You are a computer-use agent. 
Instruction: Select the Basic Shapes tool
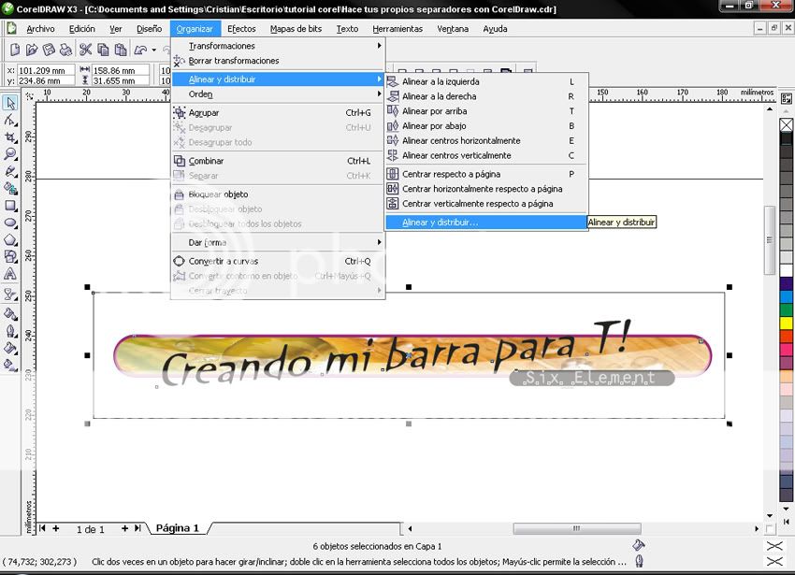tap(10, 256)
